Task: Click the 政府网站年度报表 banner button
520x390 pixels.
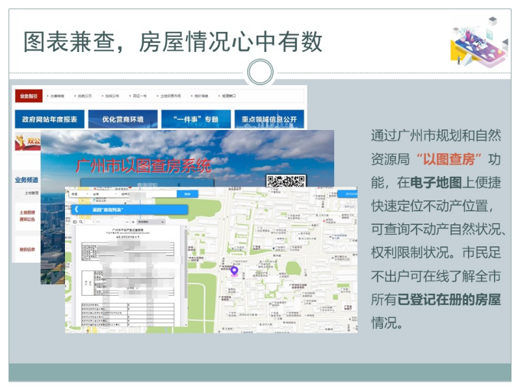Action: [x=49, y=120]
